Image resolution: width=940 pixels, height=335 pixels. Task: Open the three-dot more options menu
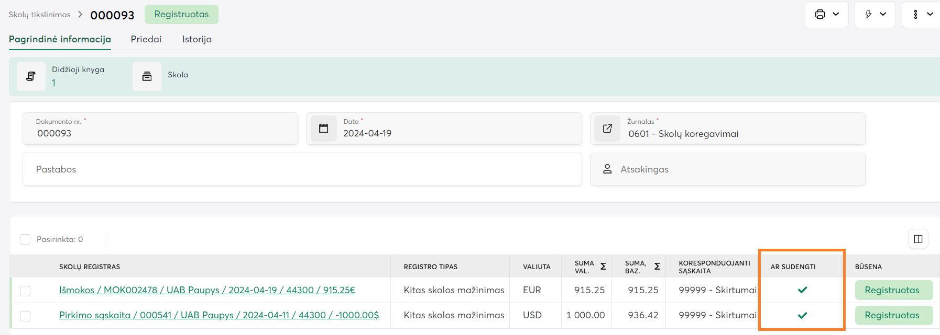[x=915, y=15]
